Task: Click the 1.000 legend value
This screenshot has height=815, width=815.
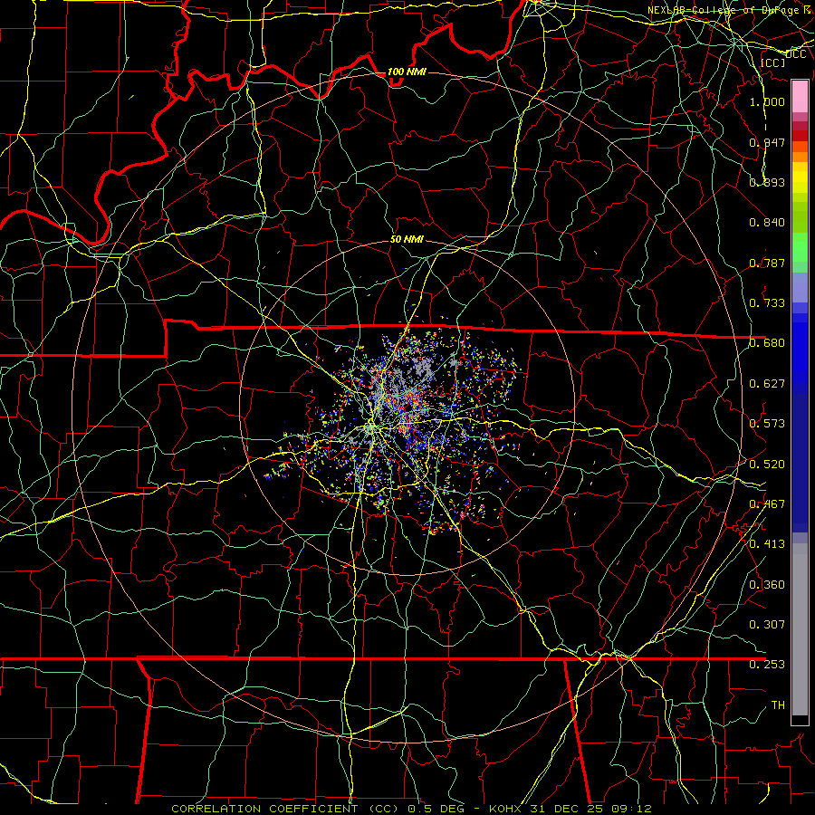Action: (x=767, y=101)
